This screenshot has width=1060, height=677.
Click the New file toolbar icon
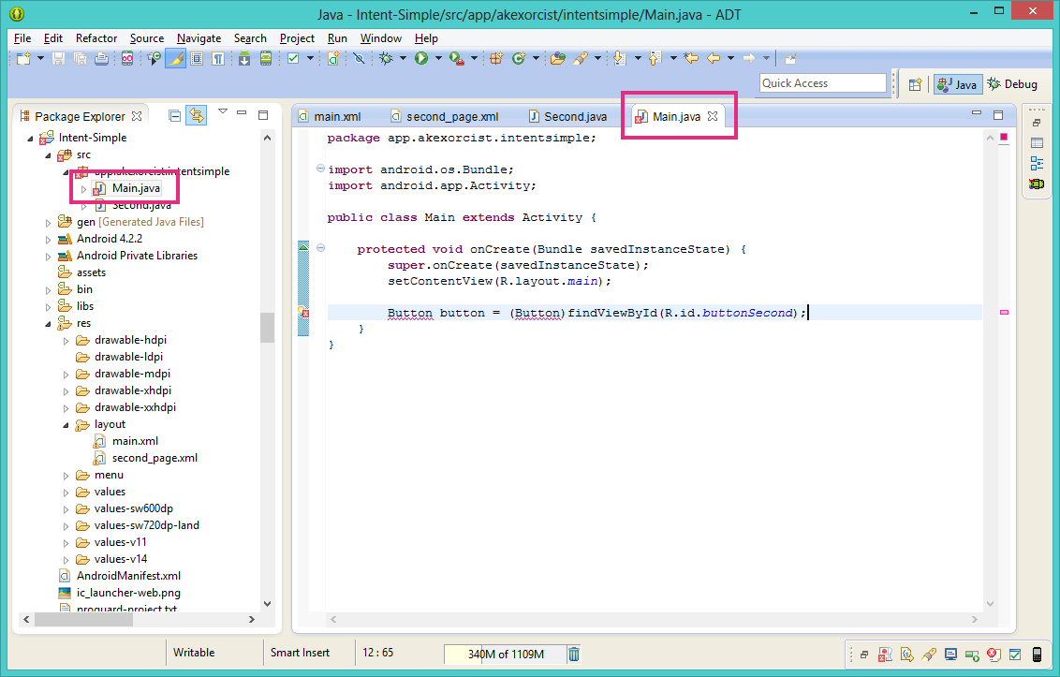[x=23, y=59]
